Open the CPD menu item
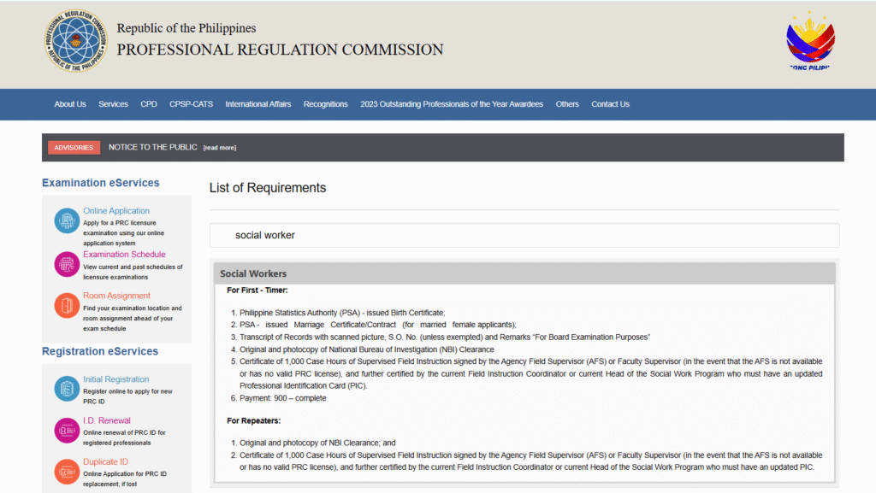The width and height of the screenshot is (876, 493). pos(149,104)
